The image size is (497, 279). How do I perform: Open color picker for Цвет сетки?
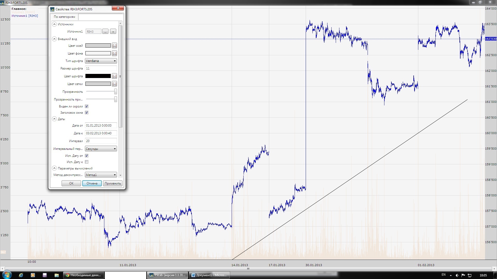[x=114, y=84]
